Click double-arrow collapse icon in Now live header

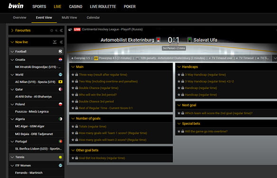[x=61, y=42]
